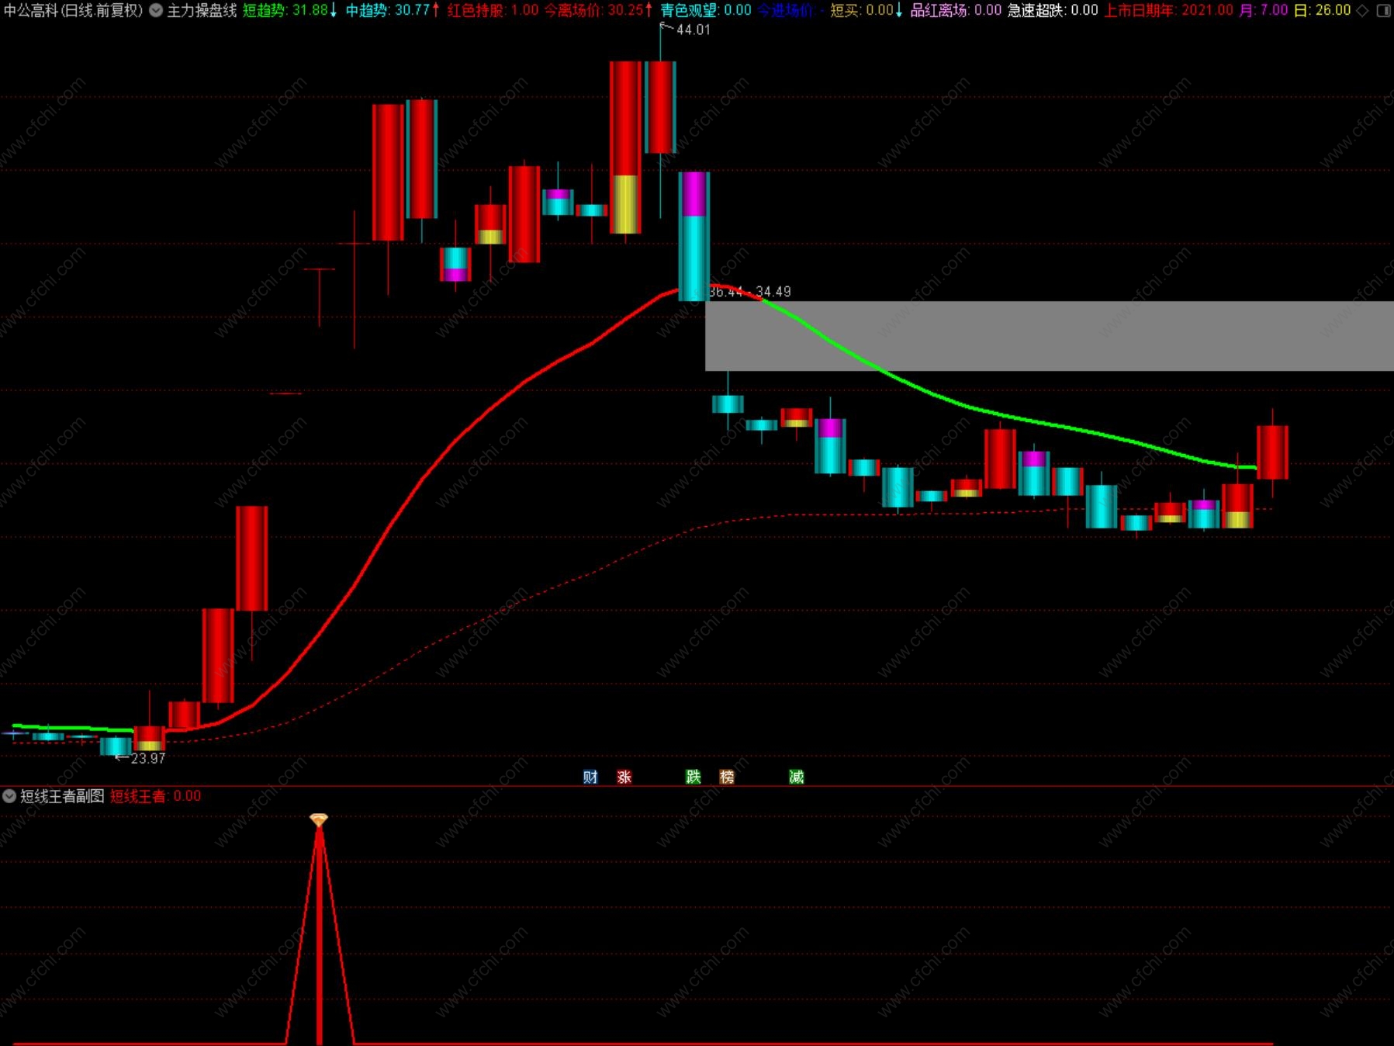1394x1046 pixels.
Task: Click the last red candle on the right
Action: click(1272, 452)
